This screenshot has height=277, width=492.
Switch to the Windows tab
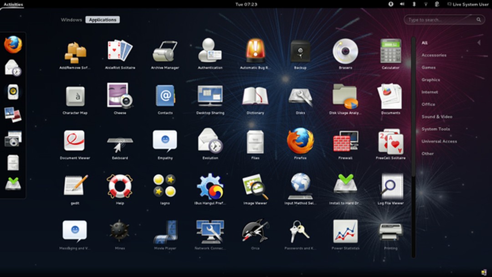[x=71, y=20]
